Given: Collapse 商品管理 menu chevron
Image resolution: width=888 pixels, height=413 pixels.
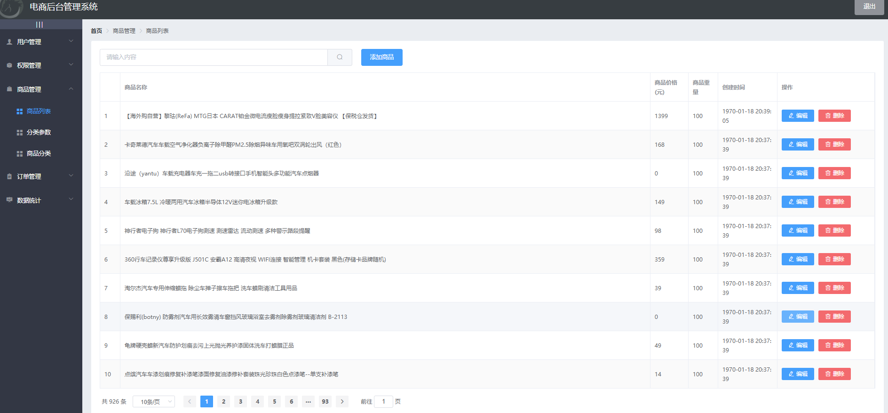Looking at the screenshot, I should (x=71, y=89).
